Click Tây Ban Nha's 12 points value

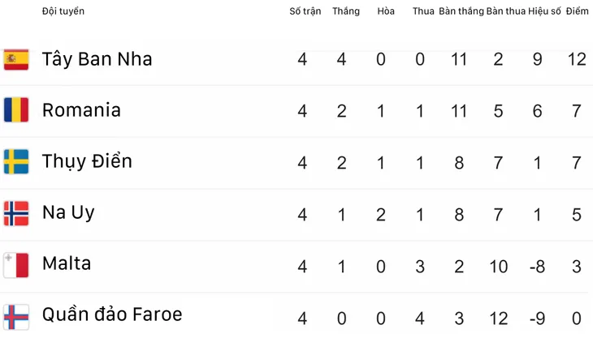click(577, 59)
